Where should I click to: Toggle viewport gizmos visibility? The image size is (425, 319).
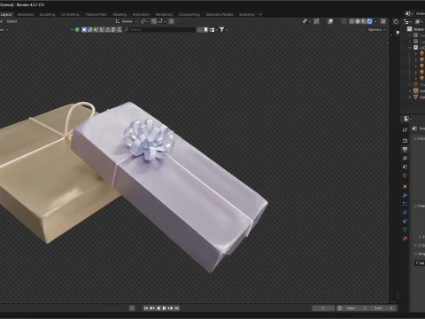point(316,21)
